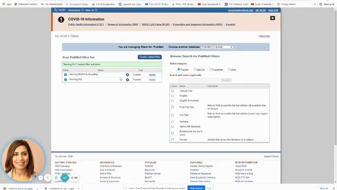
Task: Select the Properties category radio button
Action: coord(211,69)
